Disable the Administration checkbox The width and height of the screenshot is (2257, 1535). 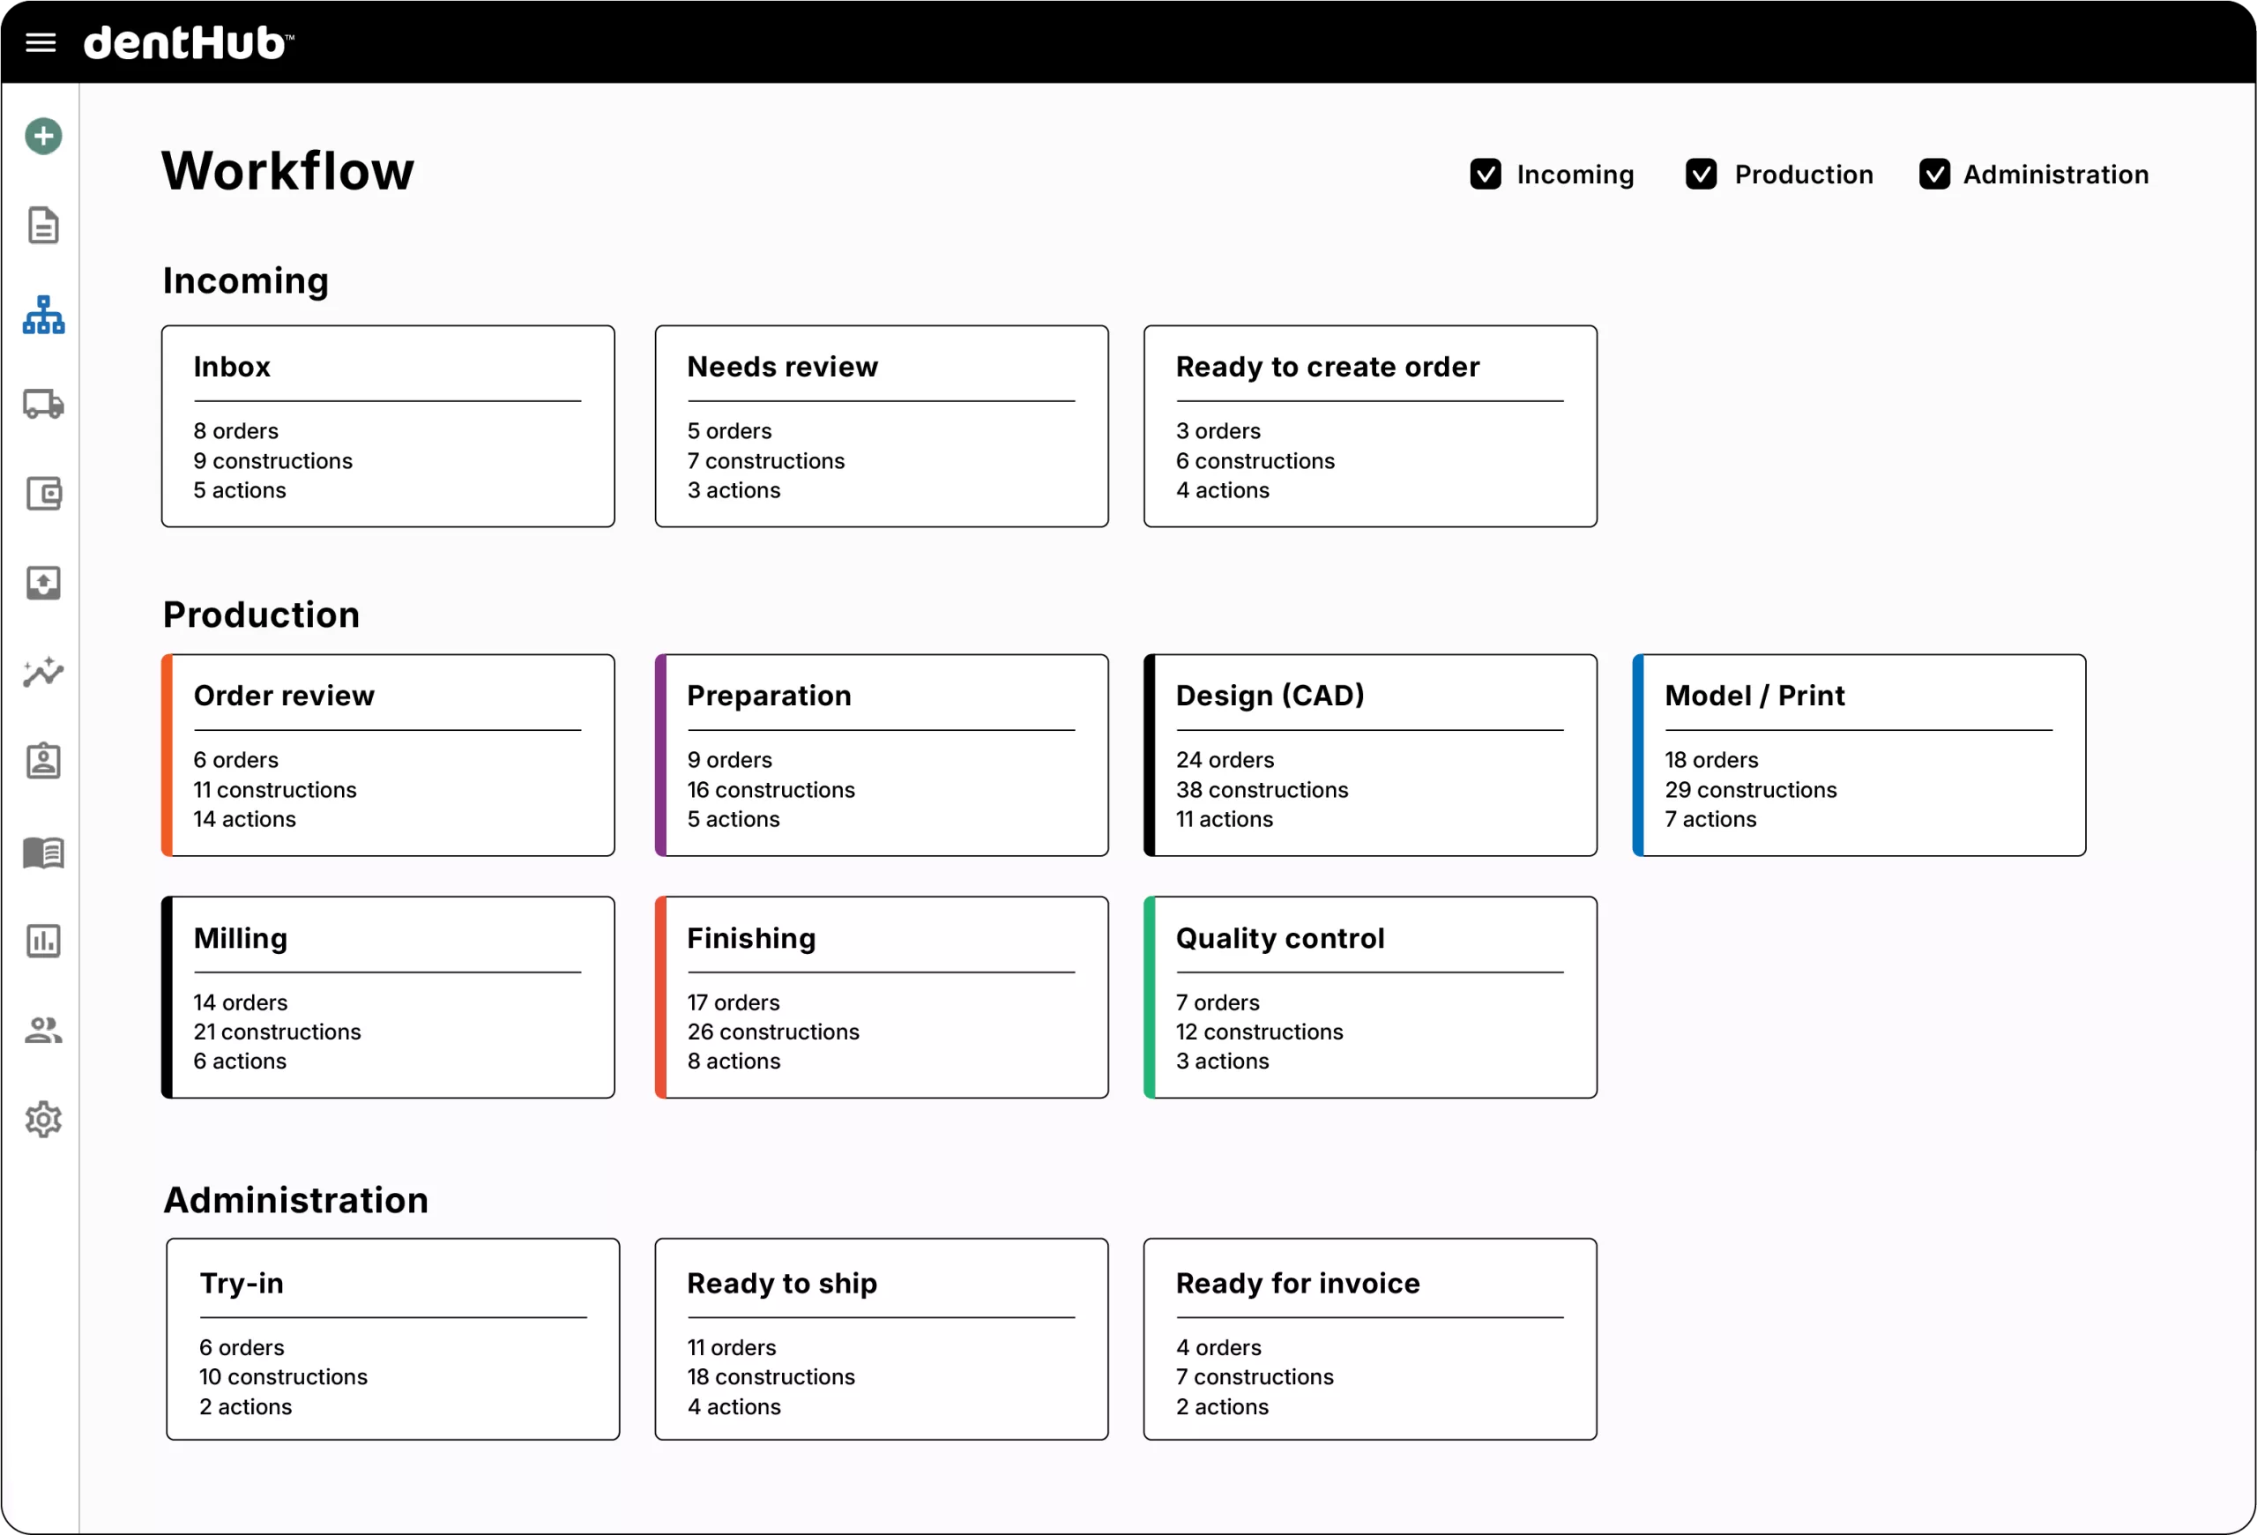(x=1933, y=175)
